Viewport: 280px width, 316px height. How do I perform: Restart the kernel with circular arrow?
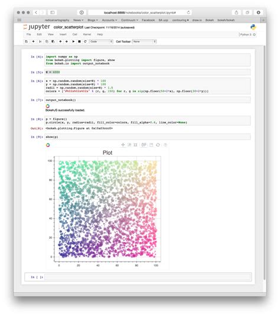85,41
